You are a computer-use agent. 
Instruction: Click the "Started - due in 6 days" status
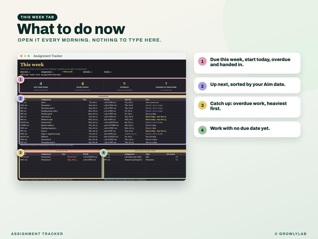coord(154,122)
